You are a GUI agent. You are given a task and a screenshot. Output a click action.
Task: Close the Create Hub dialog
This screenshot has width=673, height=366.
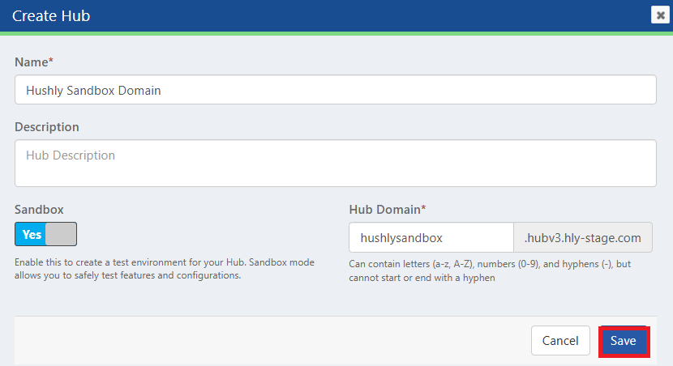click(660, 15)
